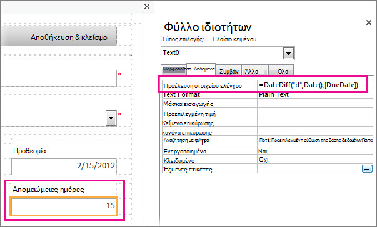The width and height of the screenshot is (377, 227).
Task: Click the Προεπιλεγμένη τιμή property label
Action: point(189,114)
